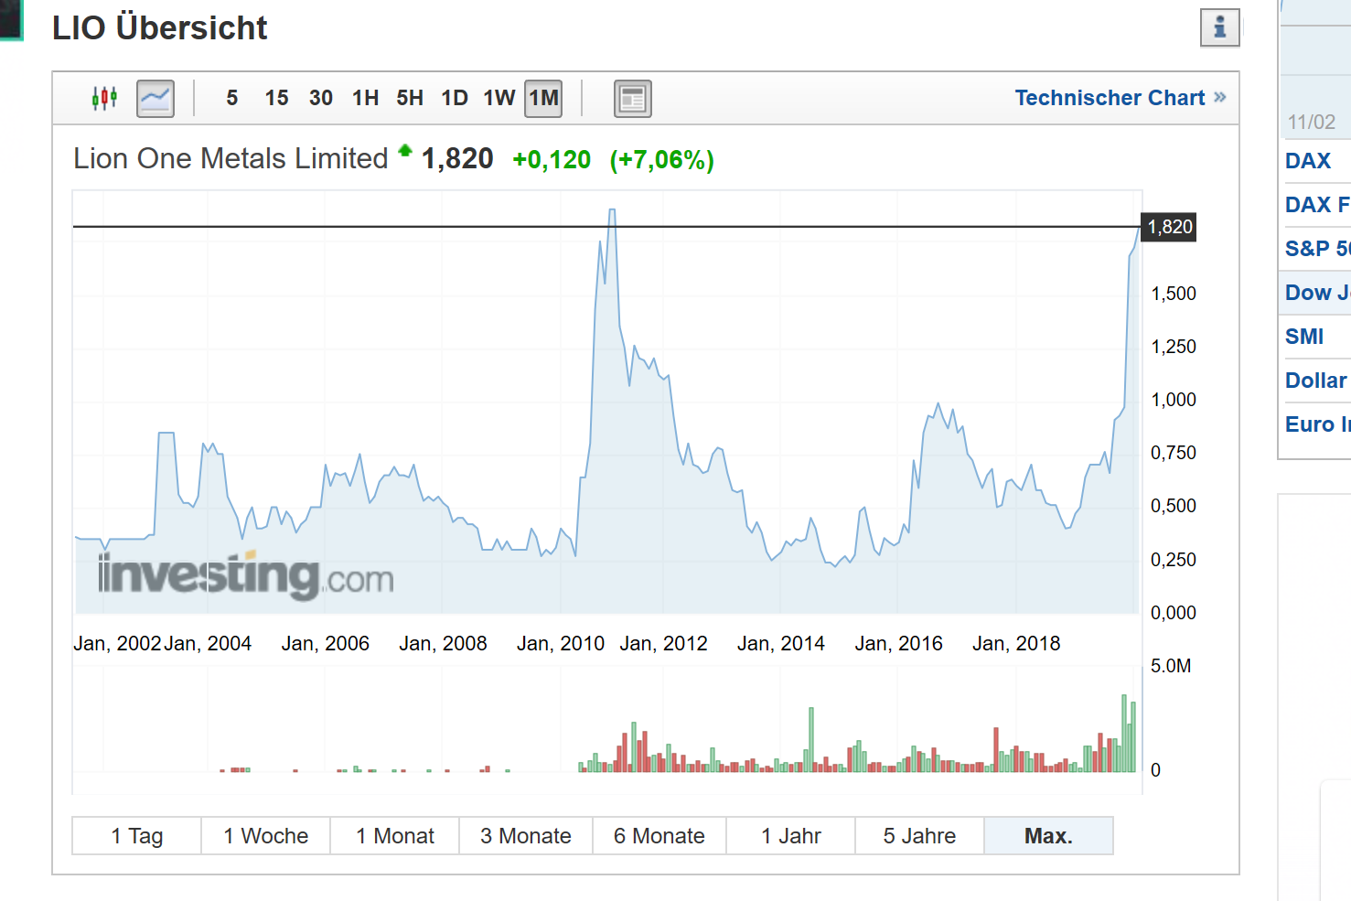Open the news panel icon in toolbar
This screenshot has width=1351, height=901.
[x=632, y=99]
